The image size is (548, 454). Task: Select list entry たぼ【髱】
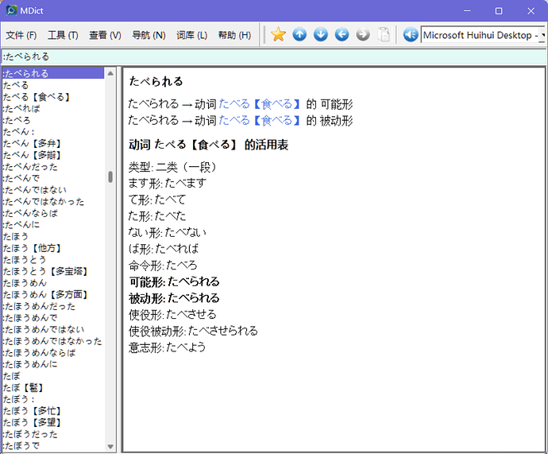pos(52,387)
